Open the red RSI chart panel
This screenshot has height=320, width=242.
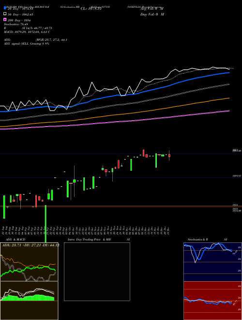click(212, 301)
